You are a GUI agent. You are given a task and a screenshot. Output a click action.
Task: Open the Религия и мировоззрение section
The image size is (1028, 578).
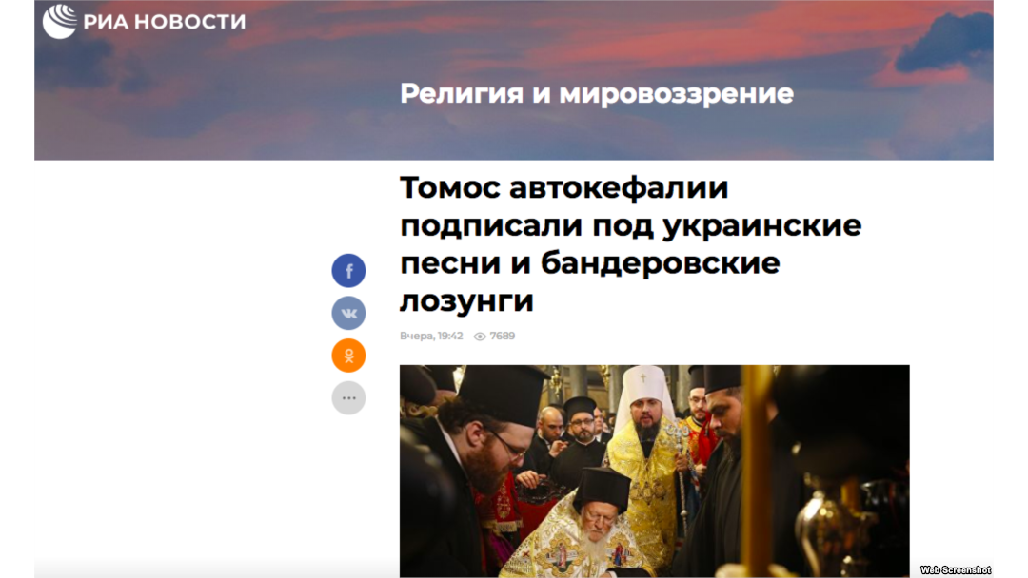[x=597, y=93]
